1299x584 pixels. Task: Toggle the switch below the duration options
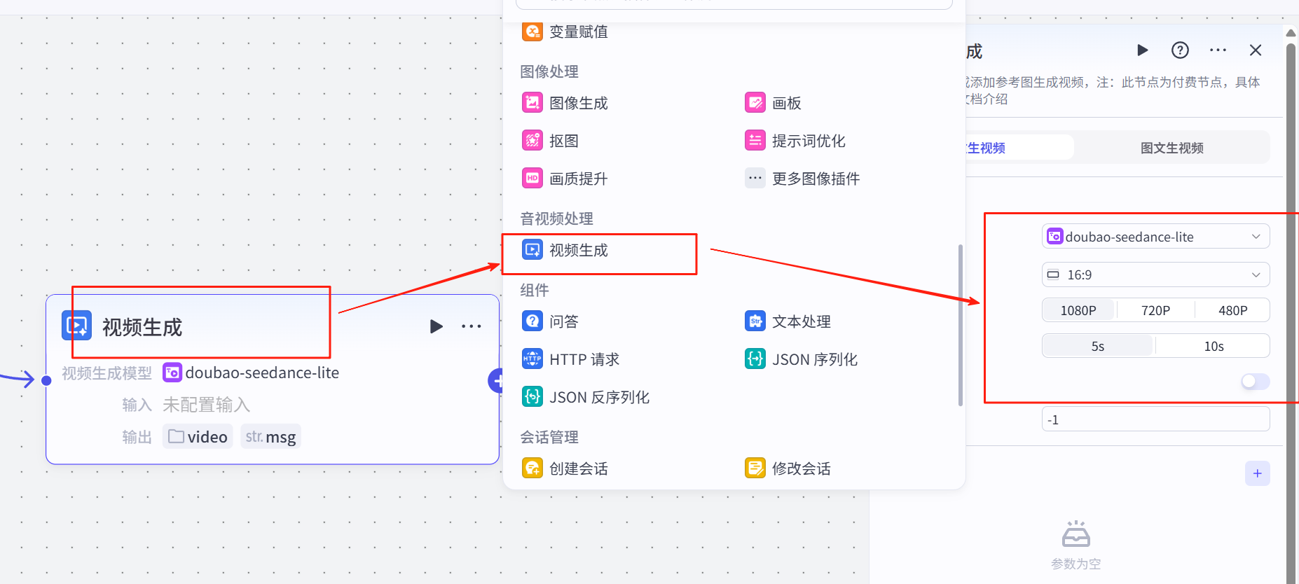click(1255, 382)
